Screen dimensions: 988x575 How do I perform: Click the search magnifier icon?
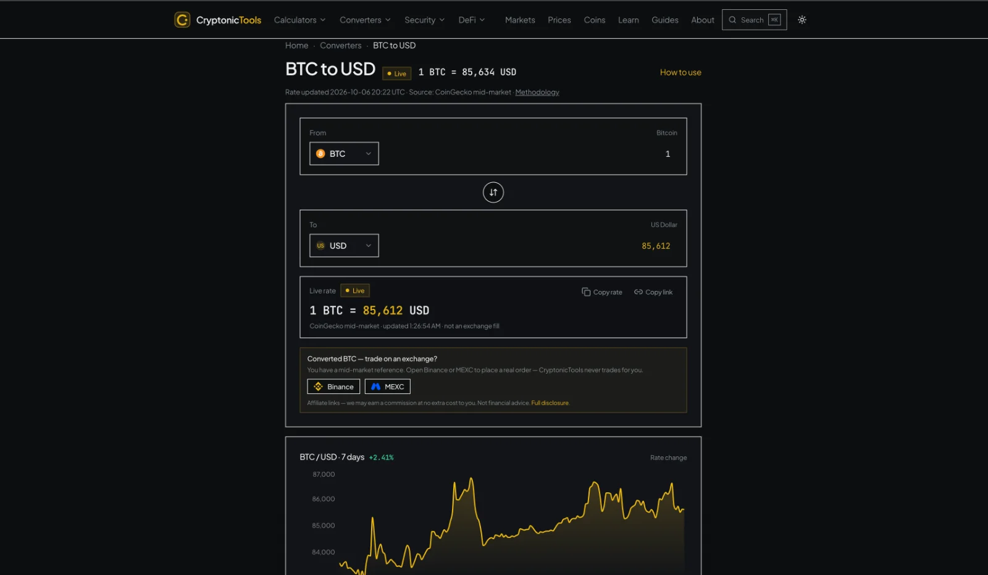[x=732, y=20]
